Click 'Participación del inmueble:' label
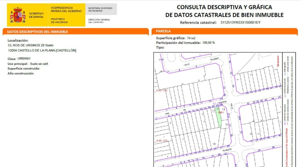 (178, 43)
